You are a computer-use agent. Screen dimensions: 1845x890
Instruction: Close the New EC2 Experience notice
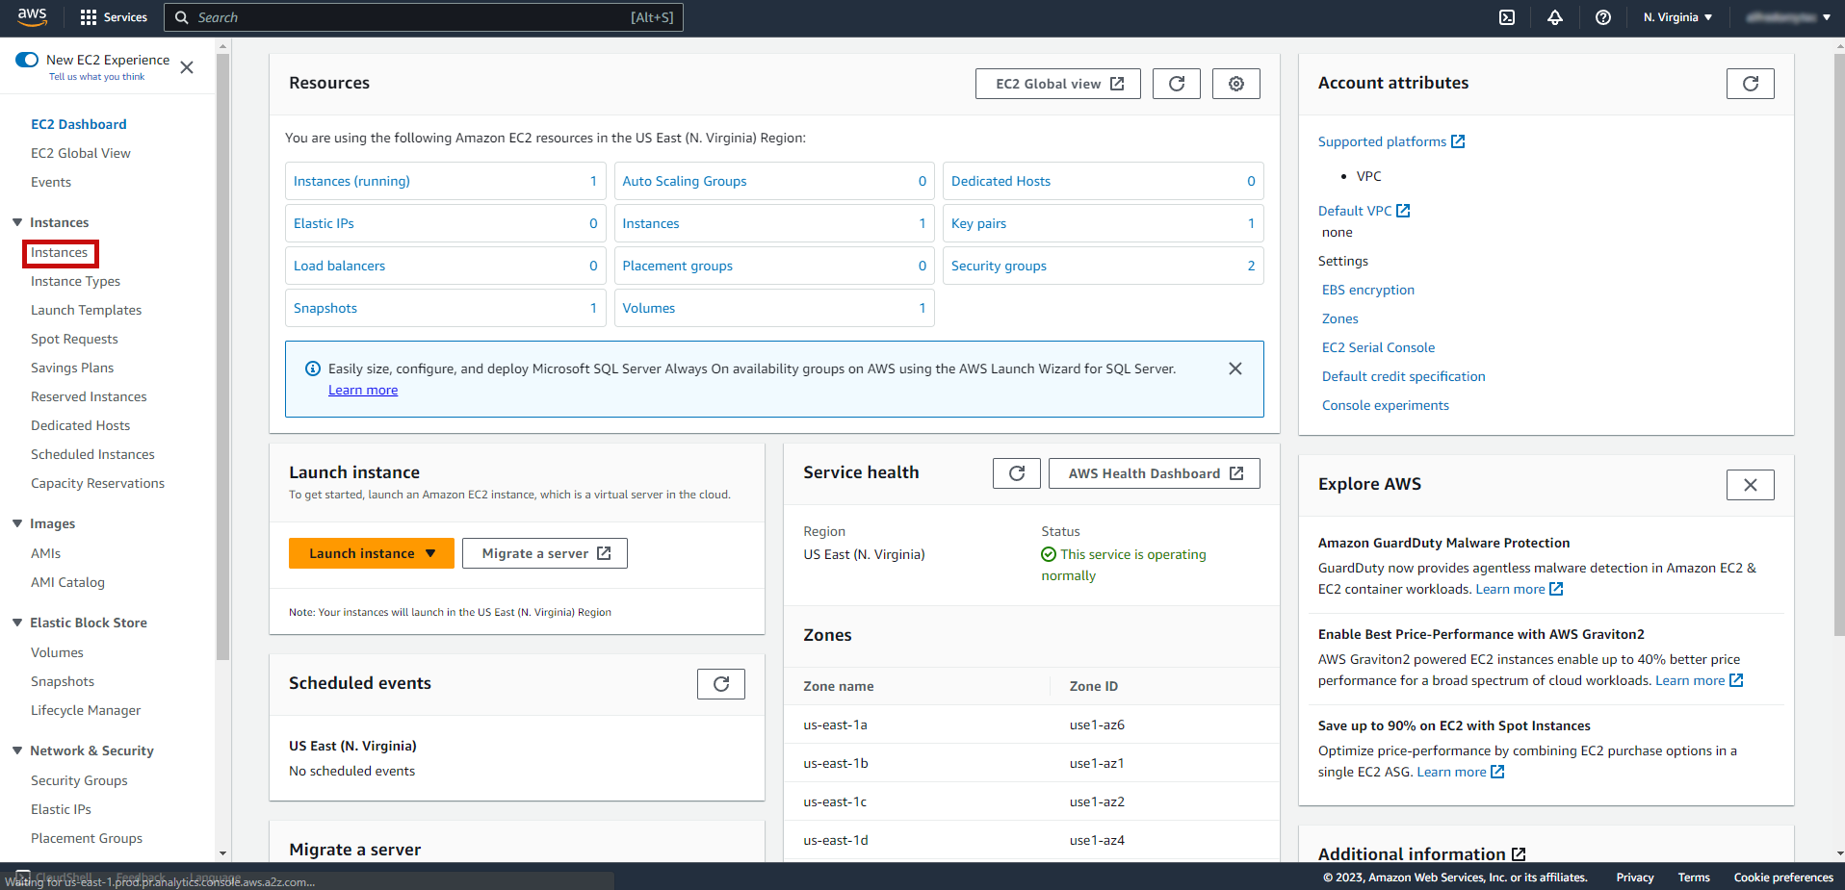[187, 67]
